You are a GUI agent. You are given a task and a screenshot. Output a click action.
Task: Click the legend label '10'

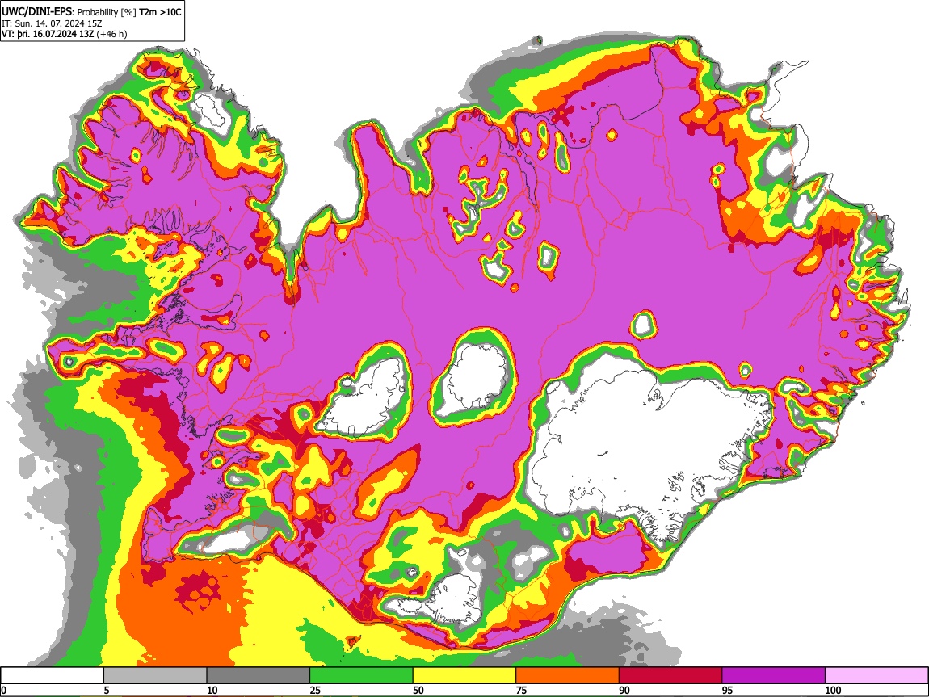(212, 691)
